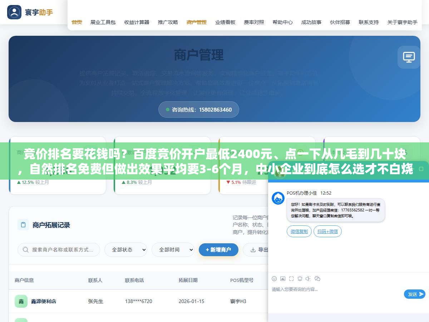The height and width of the screenshot is (322, 429).
Task: Click the WeChat icon in chat toolbar
Action: pos(317,279)
